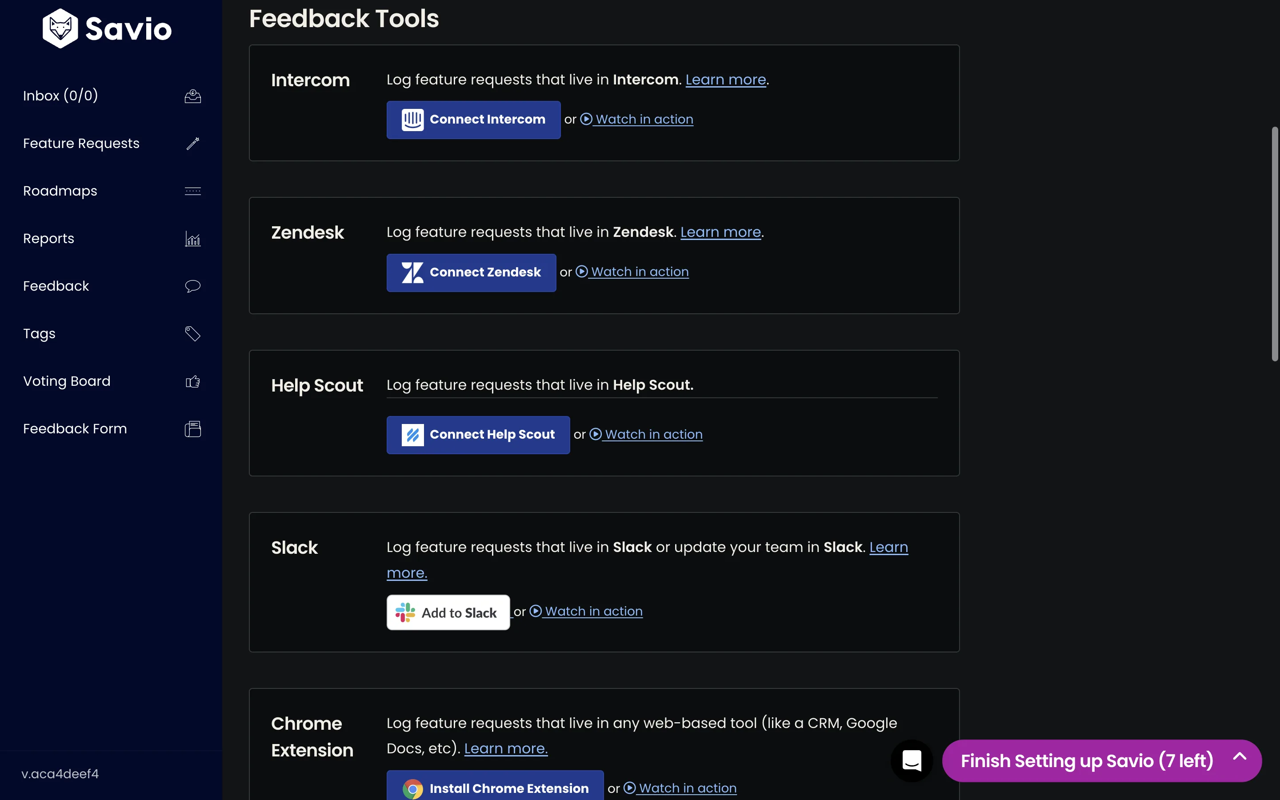Click the Connect Help Scout button label
The width and height of the screenshot is (1280, 800).
(x=492, y=435)
